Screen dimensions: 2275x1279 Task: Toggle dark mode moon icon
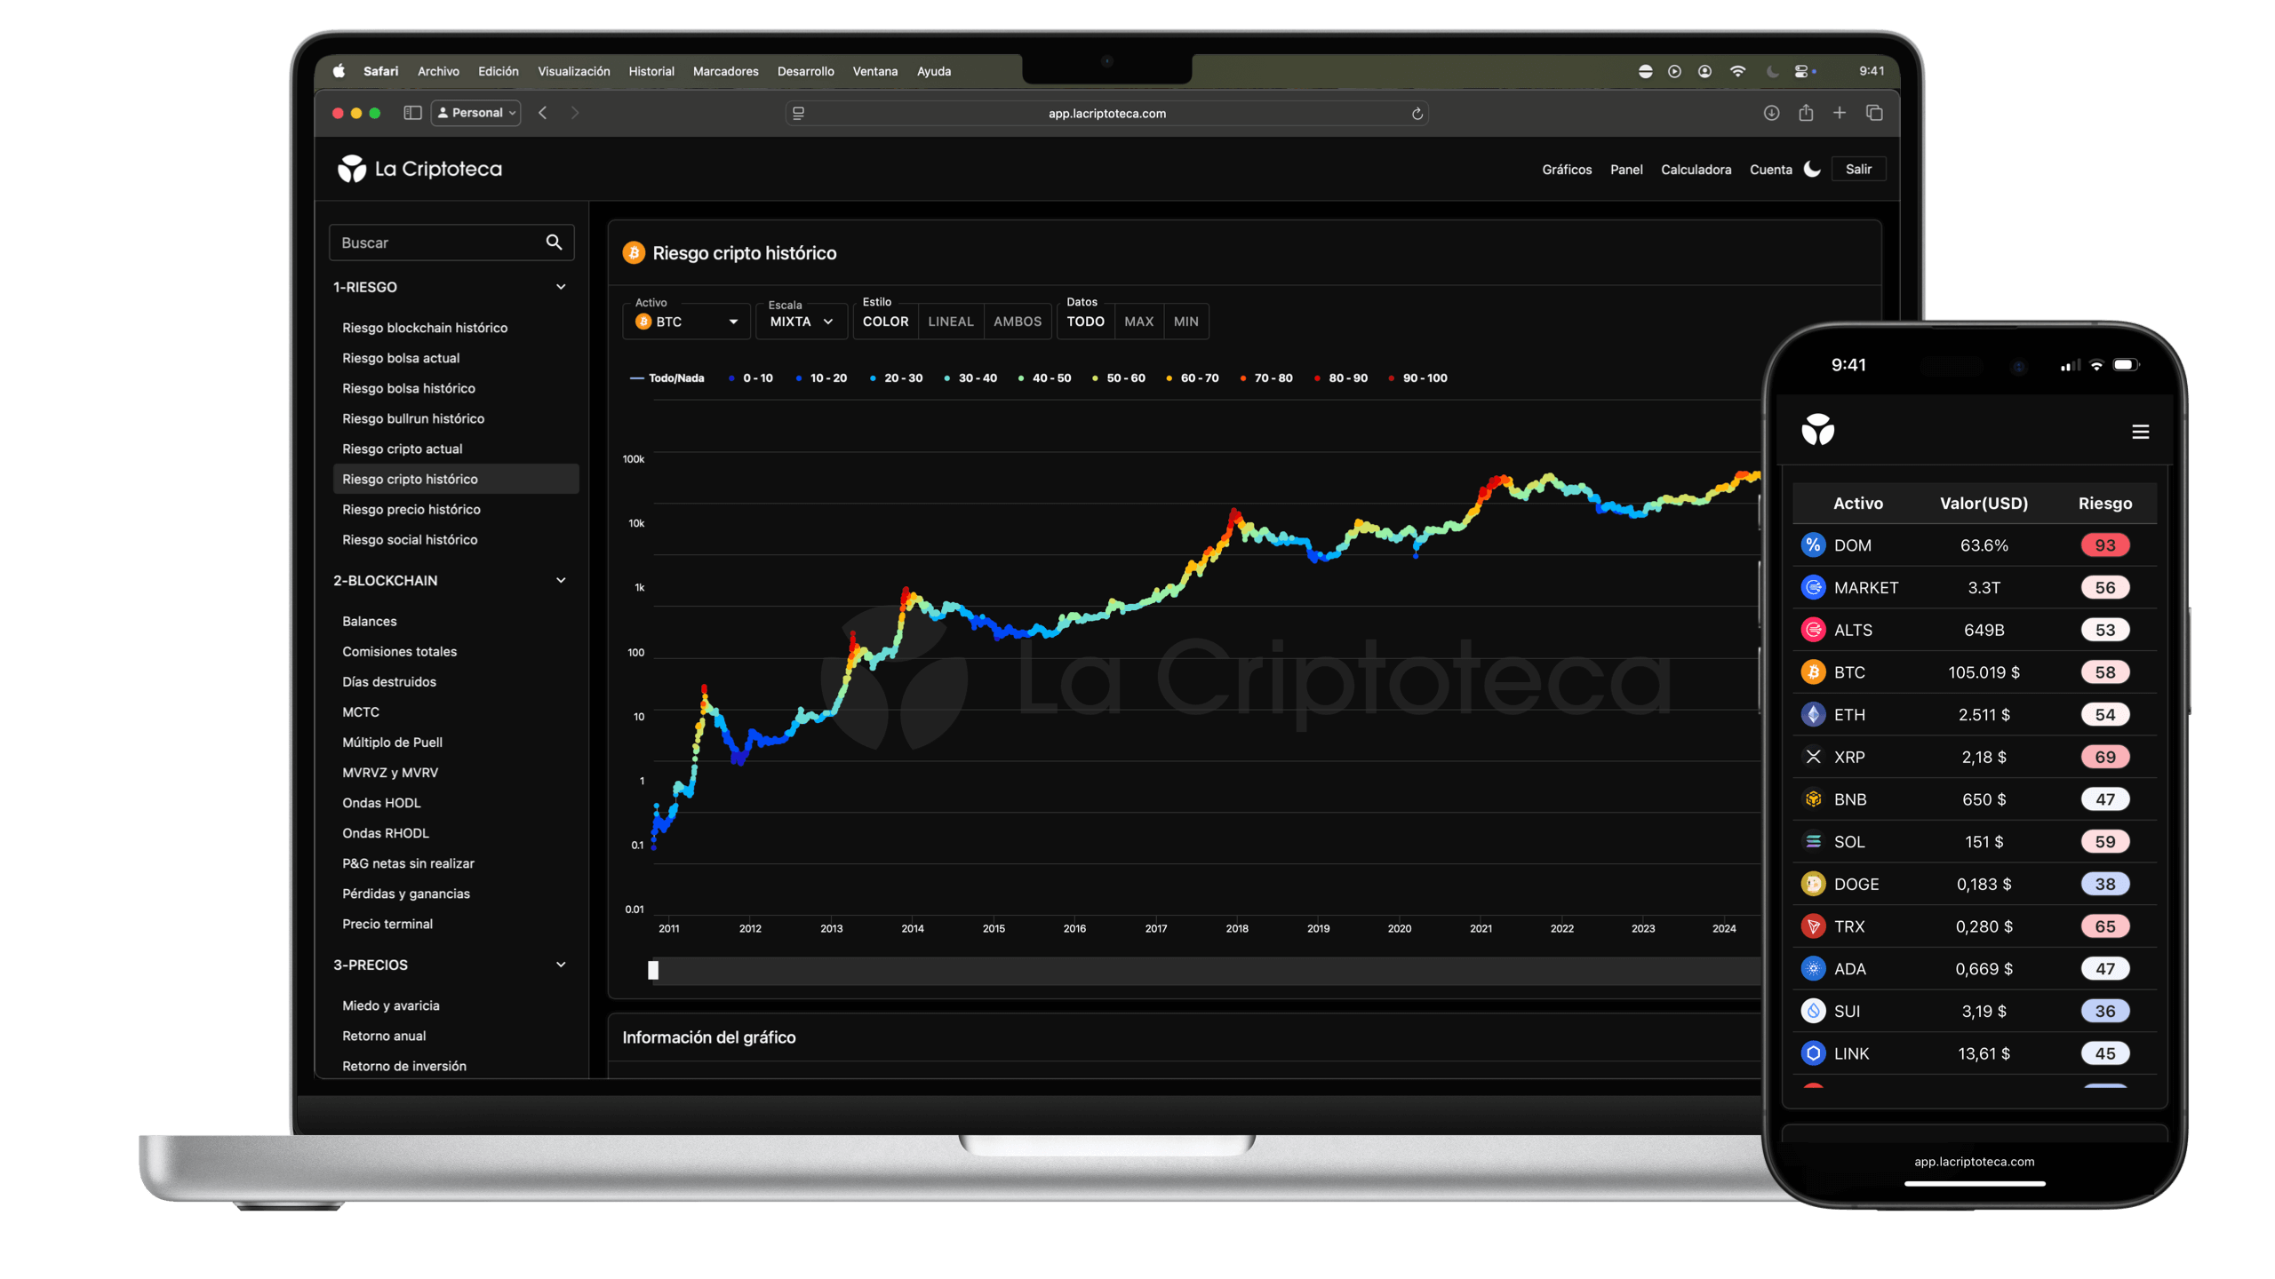pos(1812,169)
